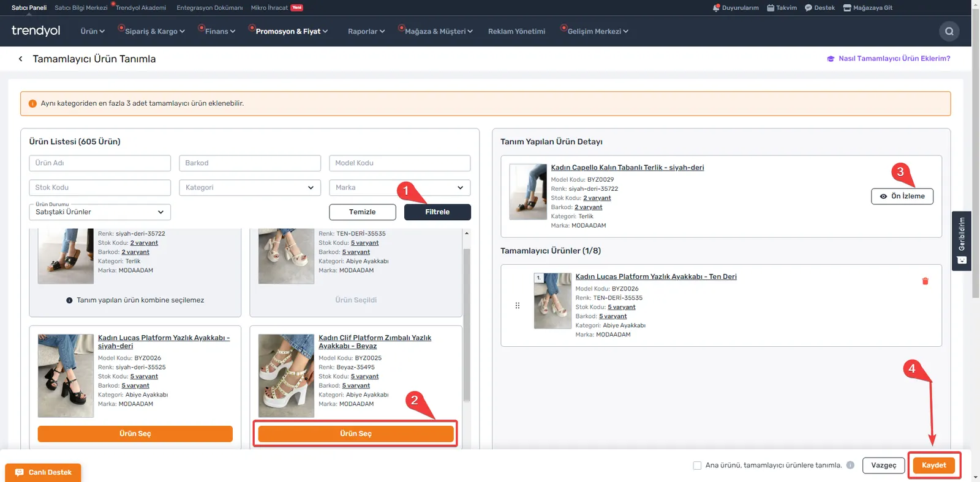This screenshot has height=482, width=980.
Task: Expand the Sipariş & Kargo menu
Action: (x=154, y=31)
